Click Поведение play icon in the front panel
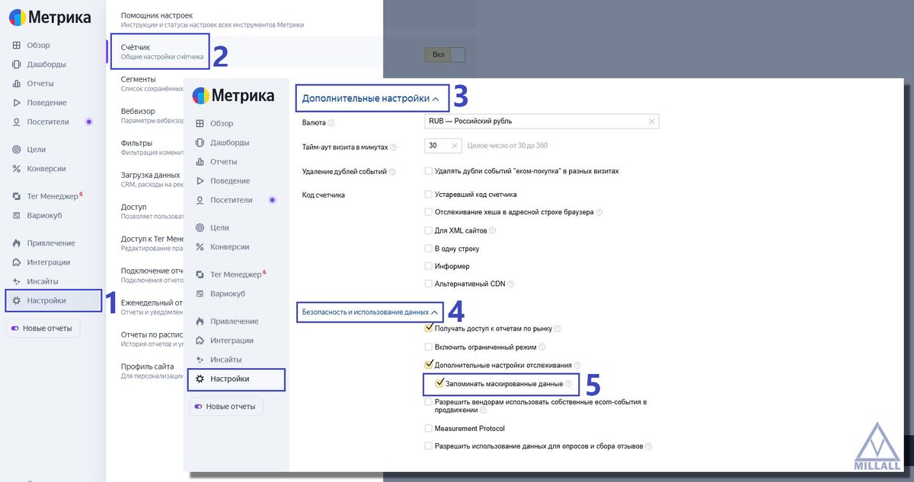 click(x=200, y=181)
